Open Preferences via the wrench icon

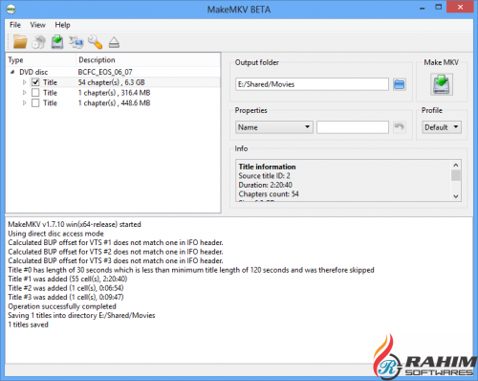click(95, 42)
